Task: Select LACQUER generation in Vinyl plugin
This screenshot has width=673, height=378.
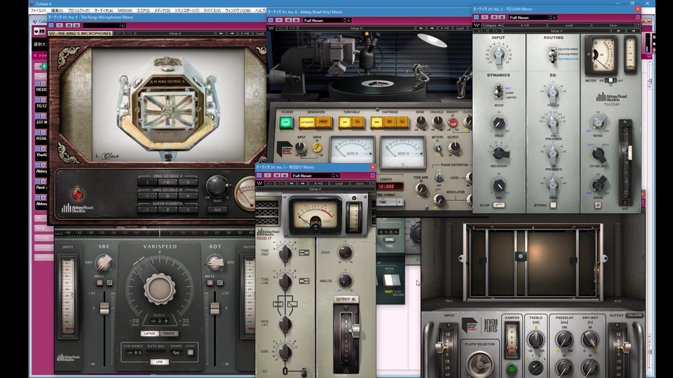Action: [306, 122]
